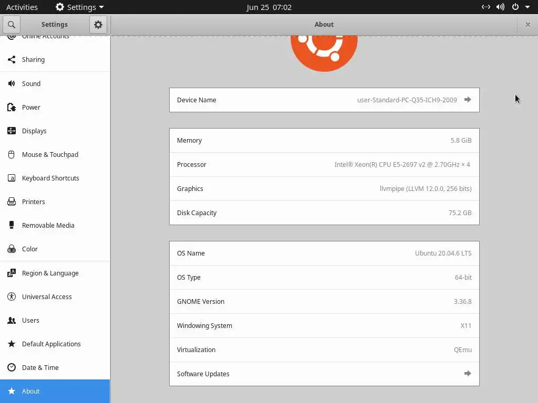Click the Users icon in sidebar
This screenshot has height=403, width=538.
(x=12, y=321)
